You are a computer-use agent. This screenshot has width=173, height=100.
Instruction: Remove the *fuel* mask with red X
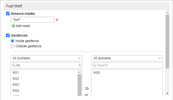57,20
